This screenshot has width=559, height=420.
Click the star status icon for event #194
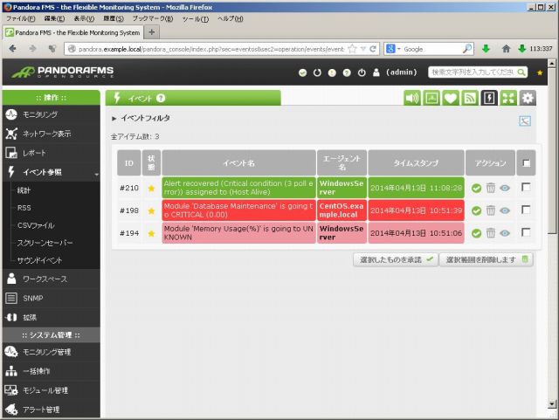click(151, 233)
